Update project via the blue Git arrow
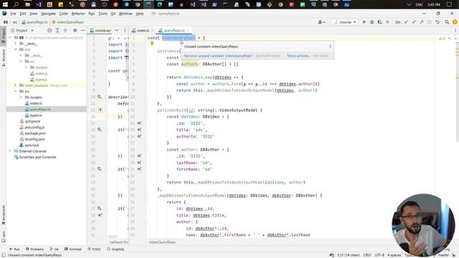This screenshot has width=459, height=258. pos(407,22)
